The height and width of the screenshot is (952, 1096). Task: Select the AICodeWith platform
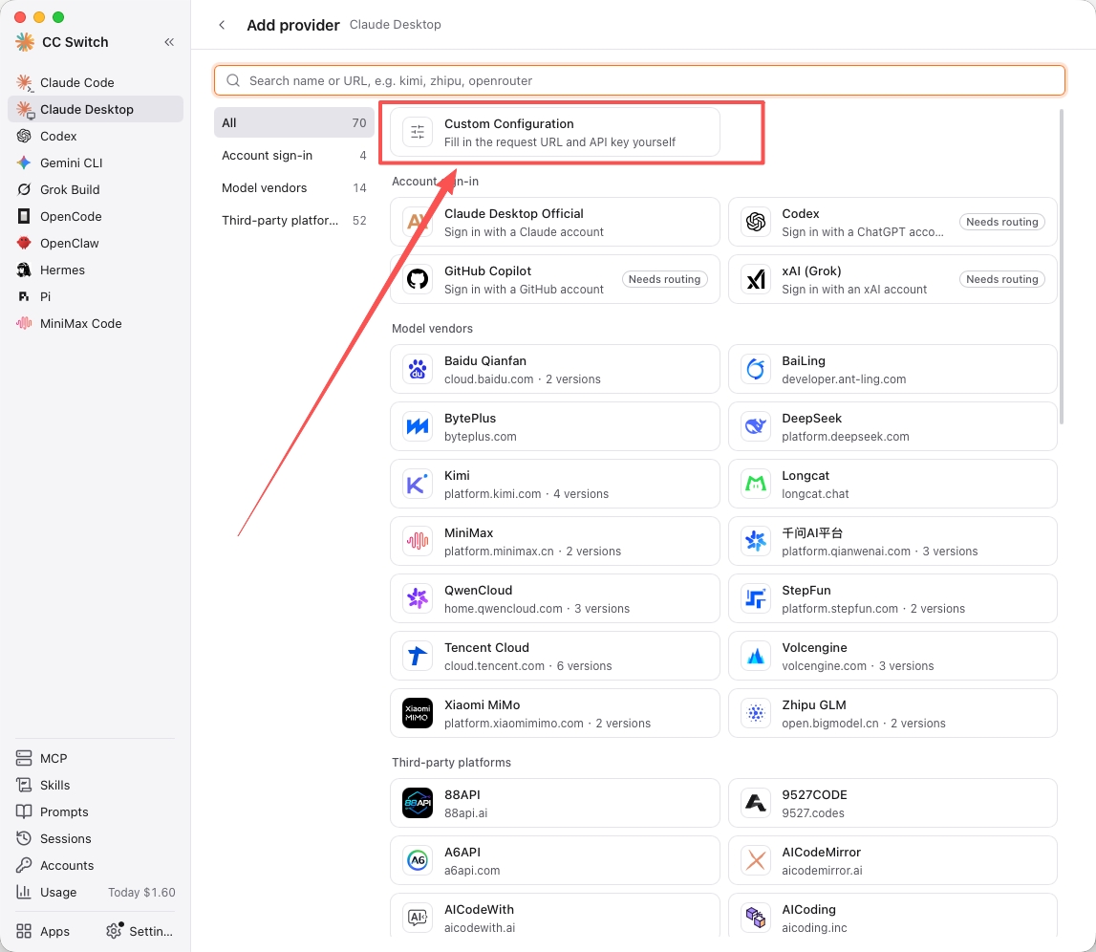pos(555,915)
